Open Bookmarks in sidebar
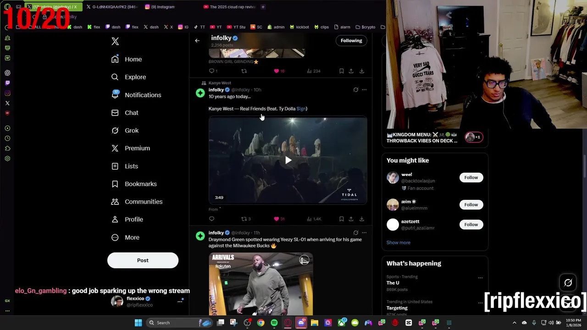This screenshot has height=330, width=587. coord(134,184)
